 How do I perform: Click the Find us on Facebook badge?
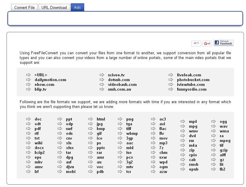[x=223, y=43]
